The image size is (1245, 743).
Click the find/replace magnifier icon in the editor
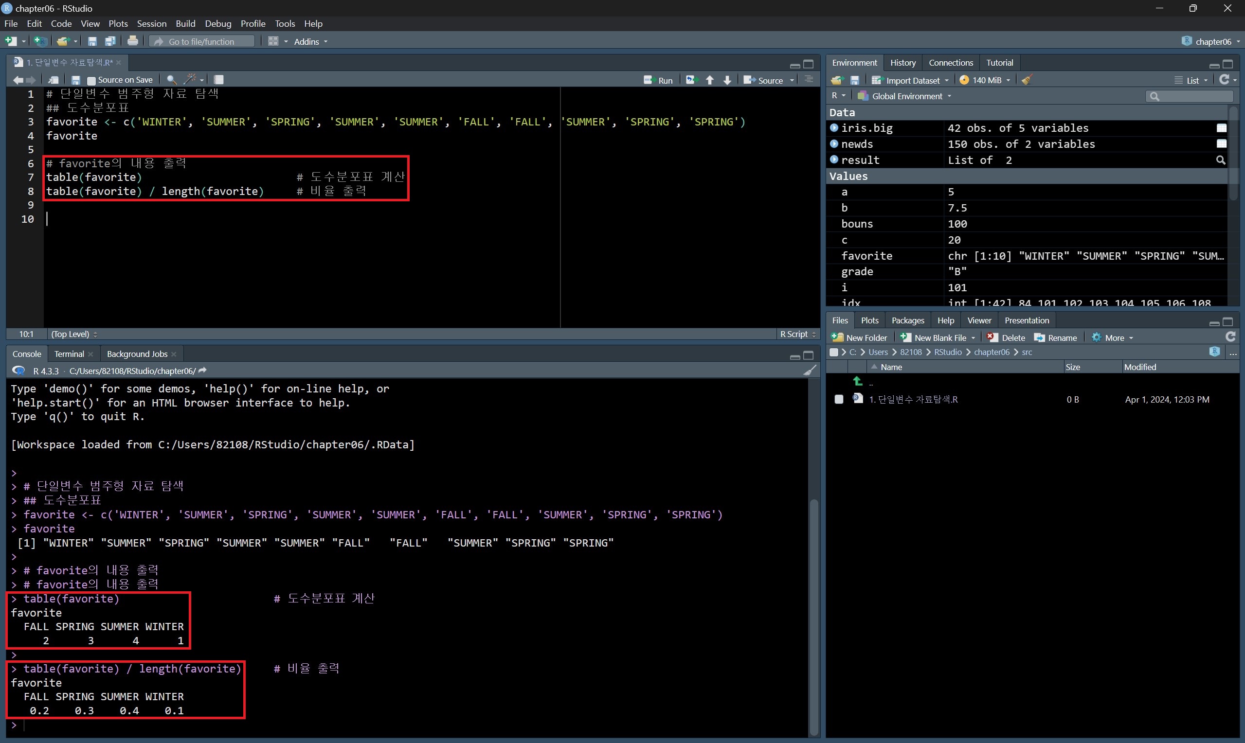(x=171, y=80)
